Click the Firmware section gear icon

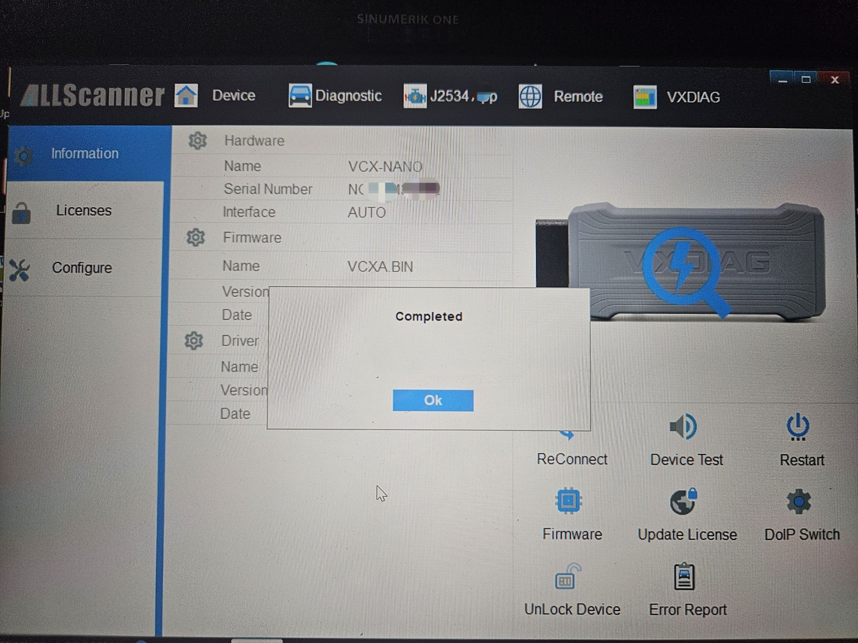click(196, 237)
